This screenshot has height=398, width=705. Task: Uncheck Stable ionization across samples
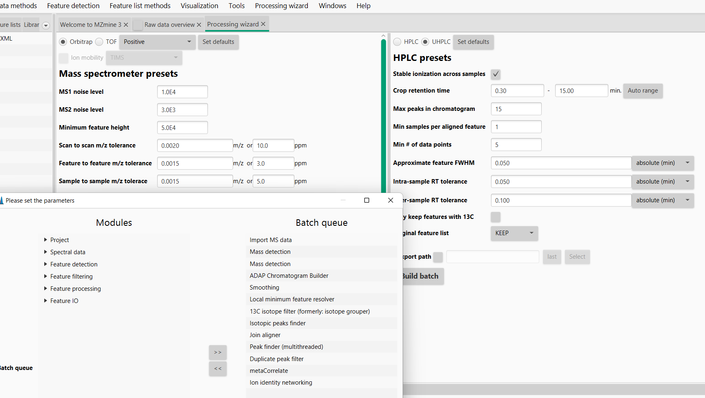tap(495, 74)
